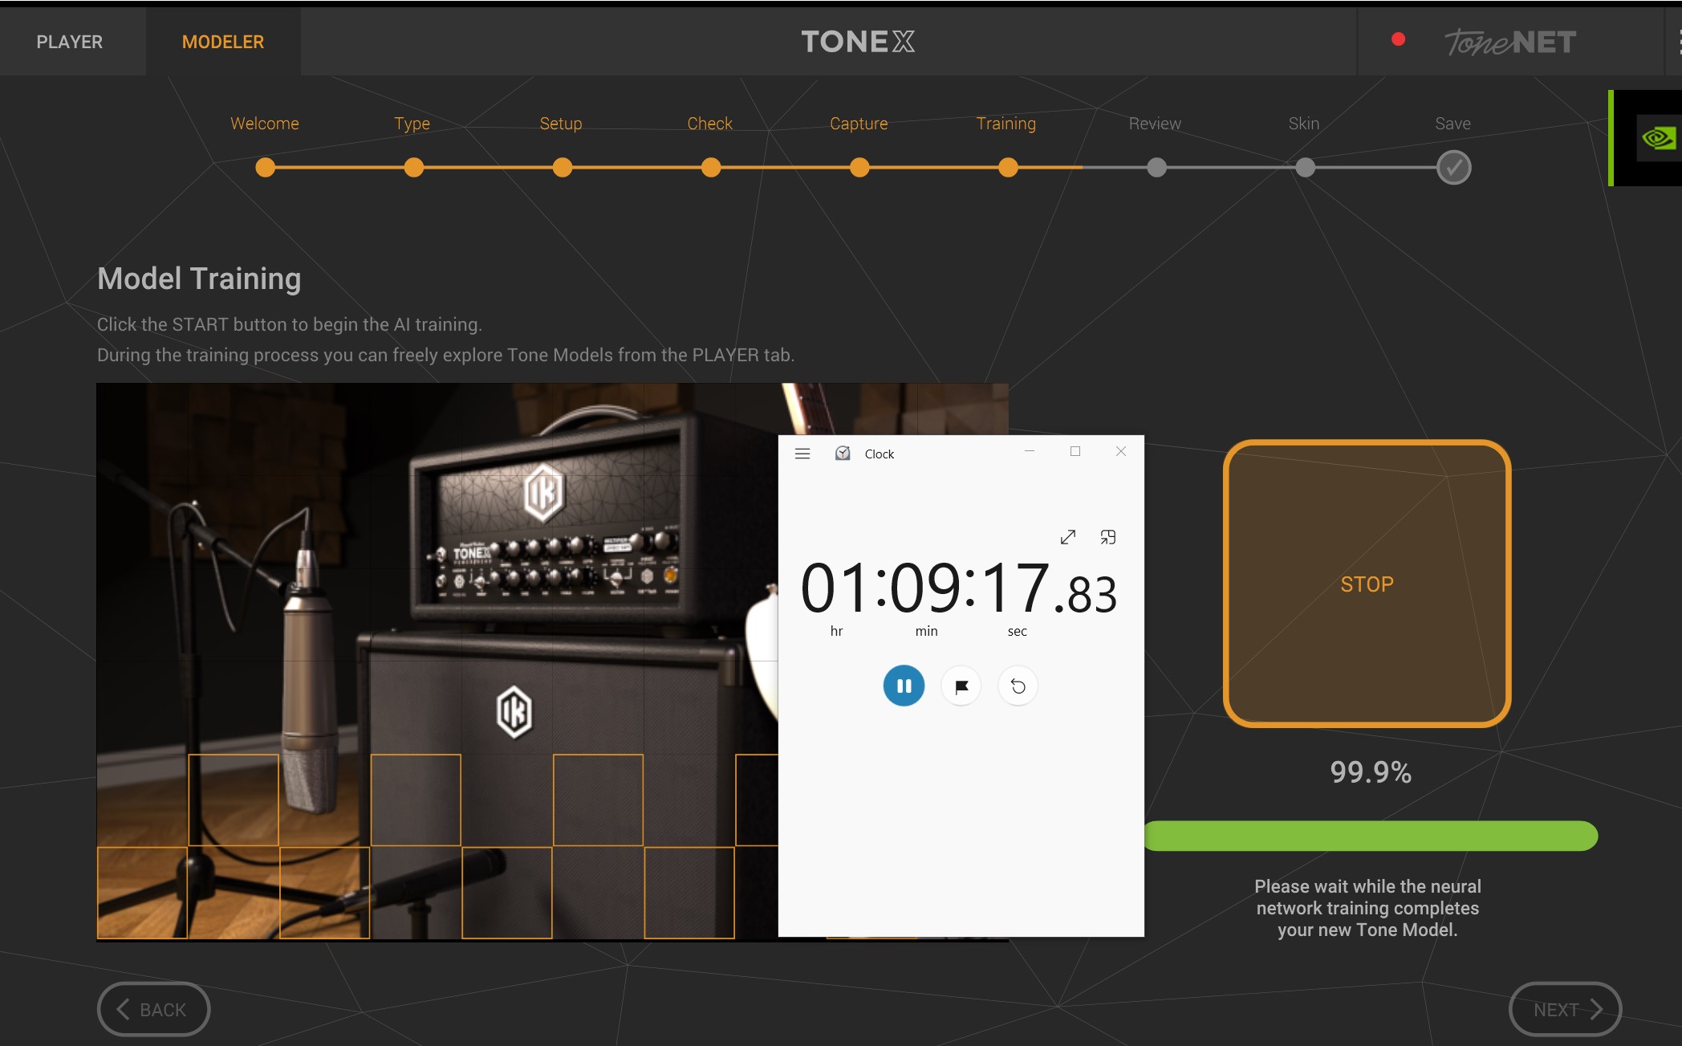
Task: Click the green training progress bar
Action: 1371,836
